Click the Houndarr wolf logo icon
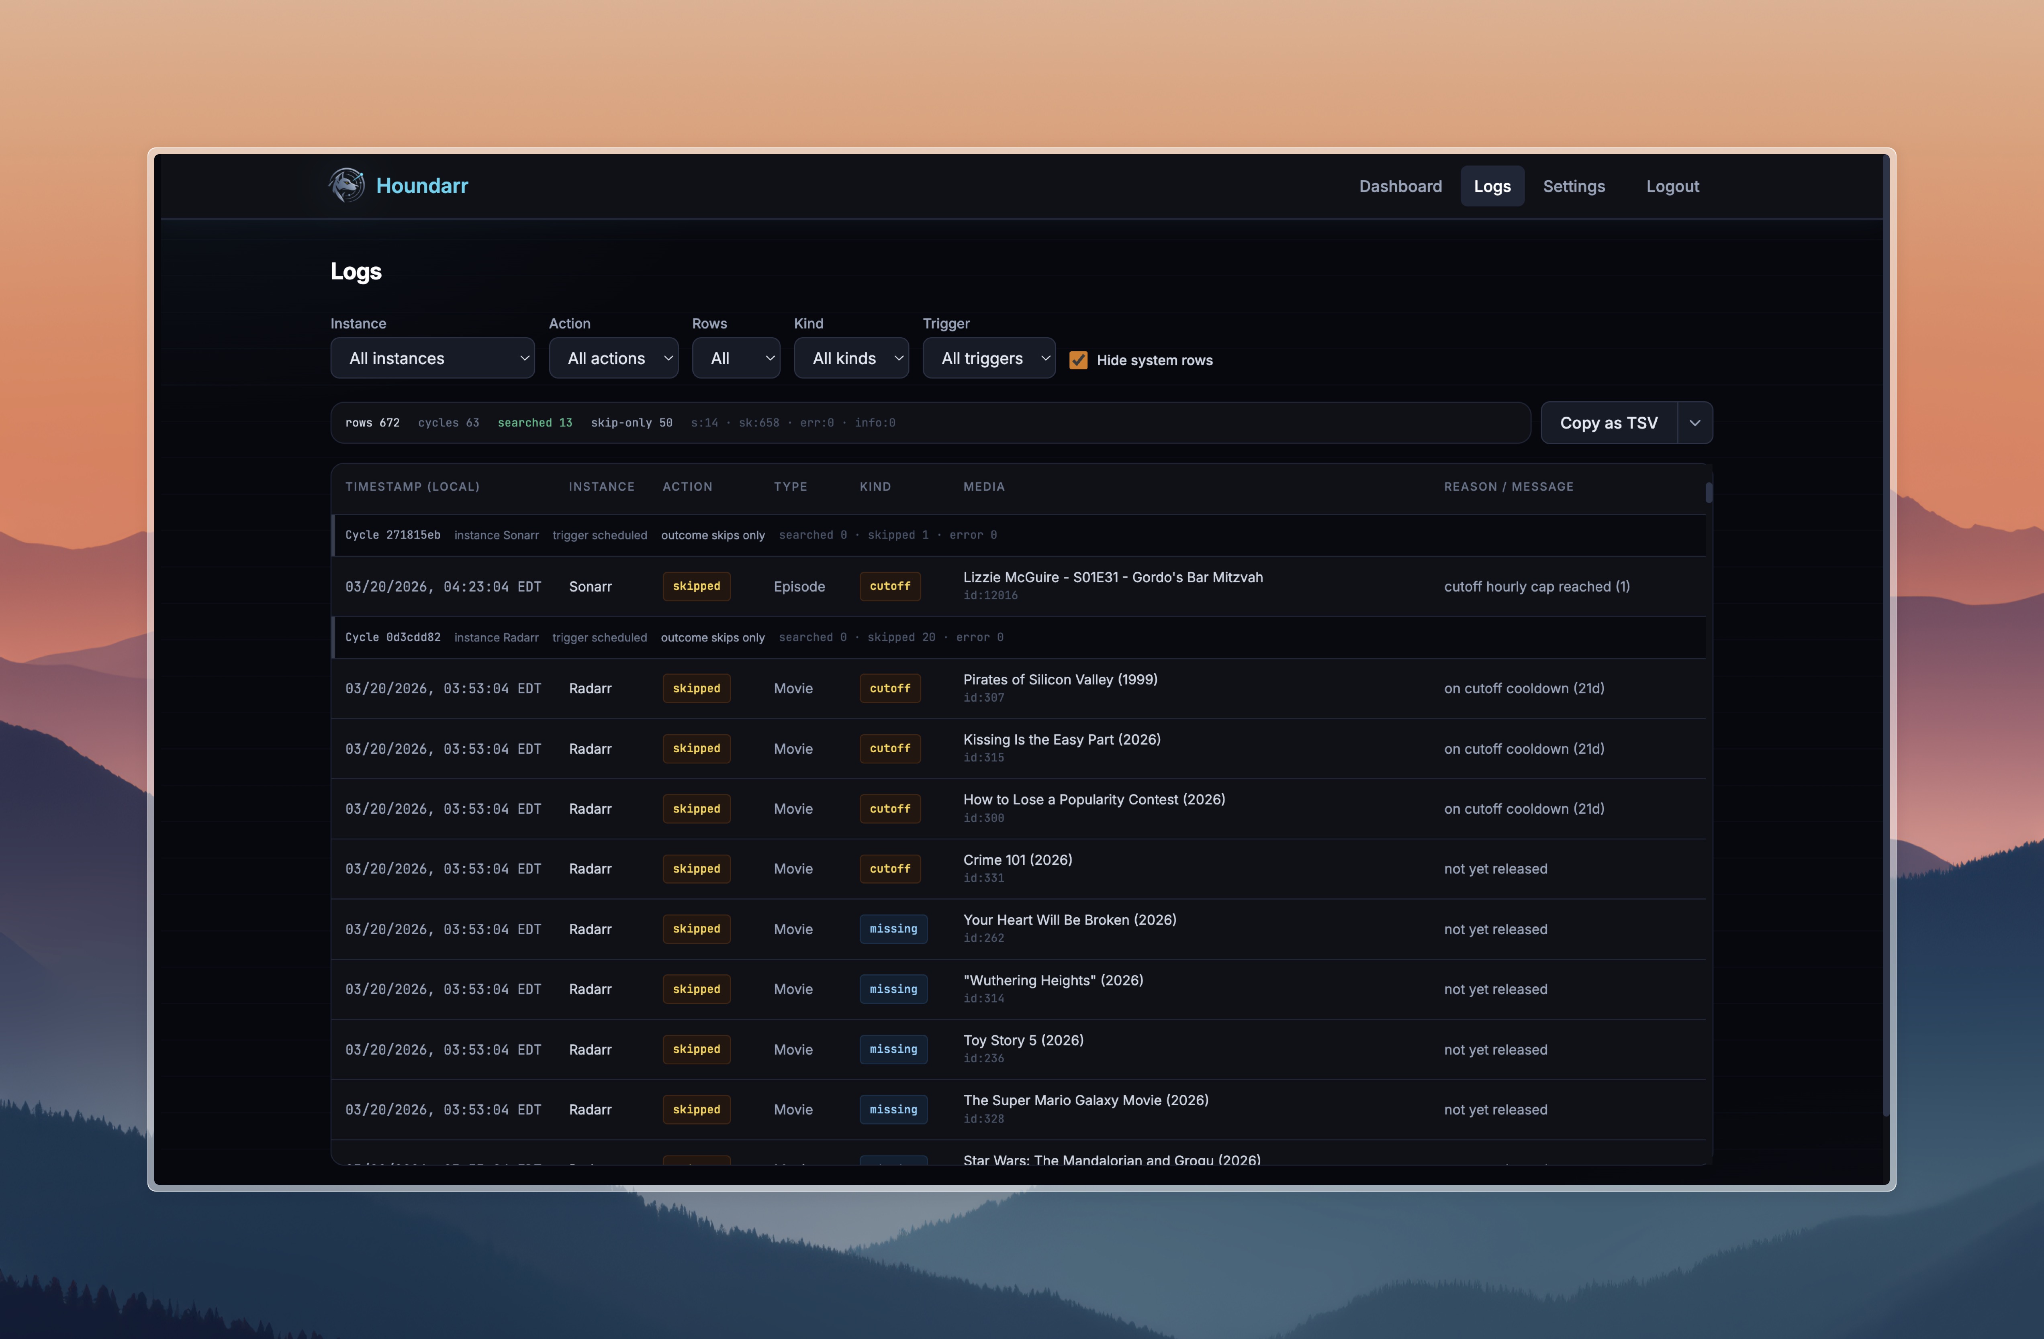 [x=346, y=186]
